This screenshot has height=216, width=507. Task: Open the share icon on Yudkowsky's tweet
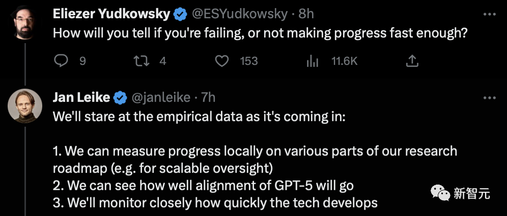pyautogui.click(x=412, y=61)
